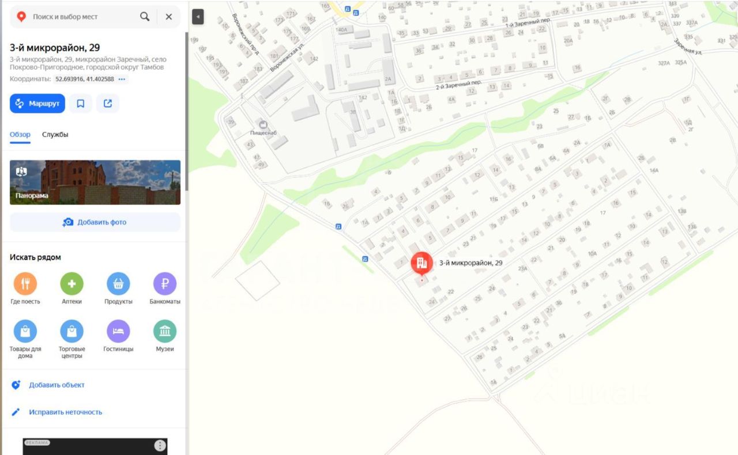The height and width of the screenshot is (455, 738).
Task: Select the Где поесть category icon
Action: [x=25, y=284]
